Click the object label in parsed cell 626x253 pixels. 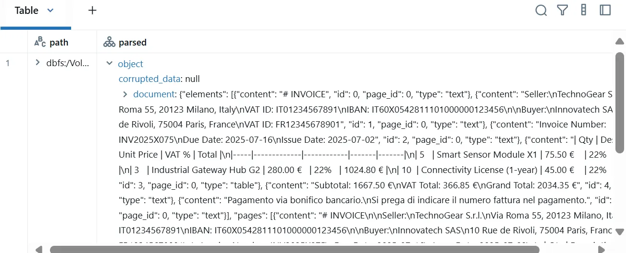click(x=130, y=64)
